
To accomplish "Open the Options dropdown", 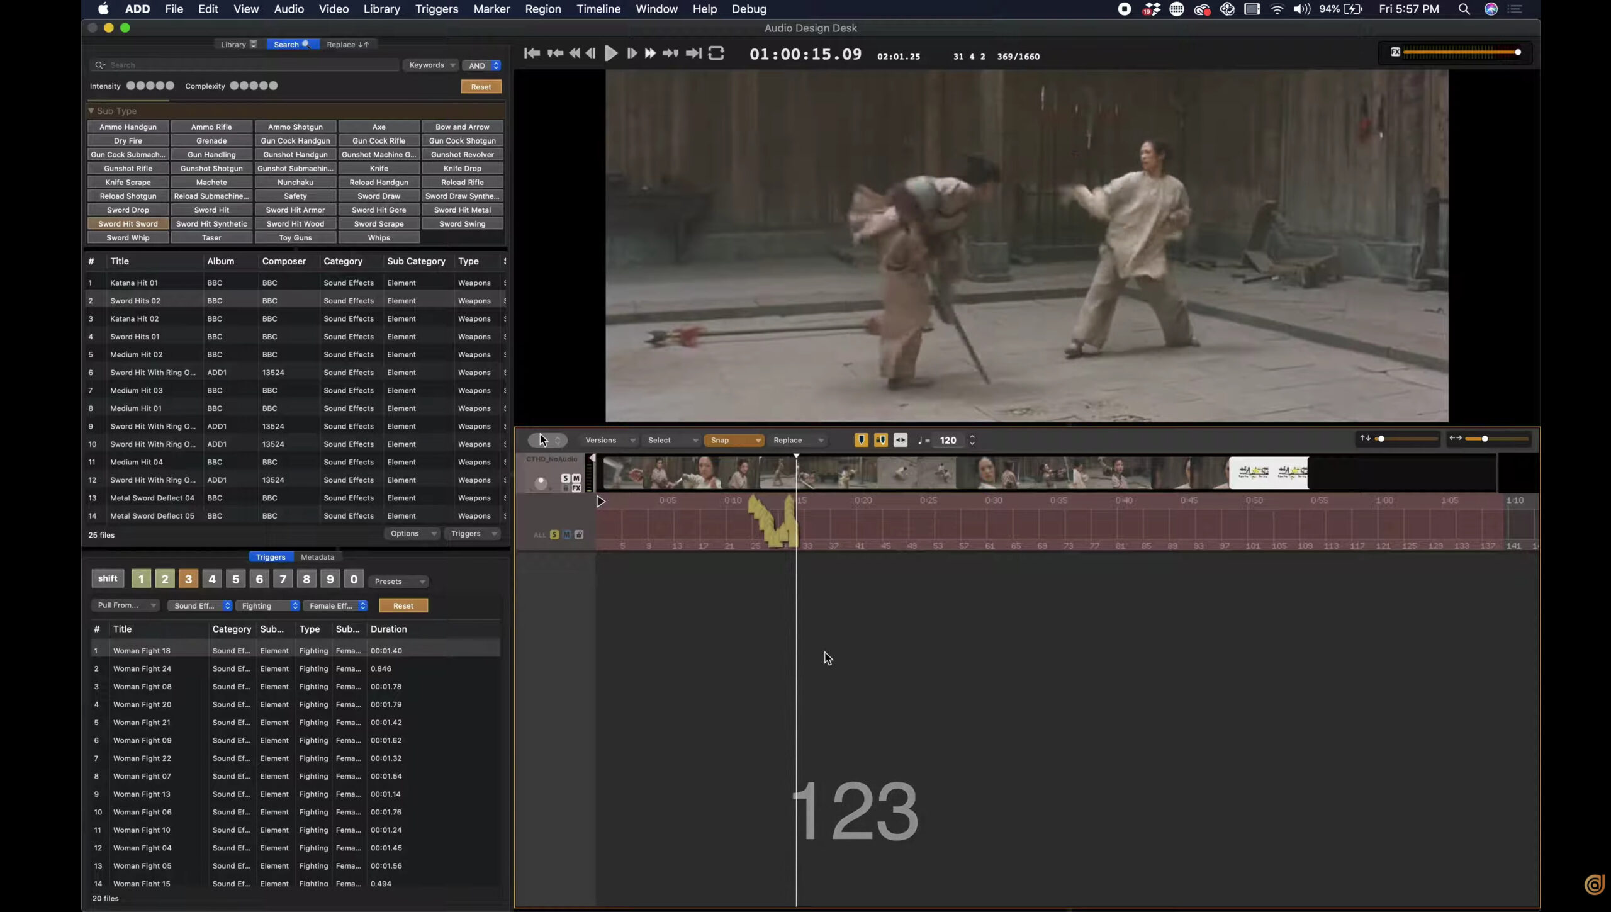I will click(x=412, y=533).
